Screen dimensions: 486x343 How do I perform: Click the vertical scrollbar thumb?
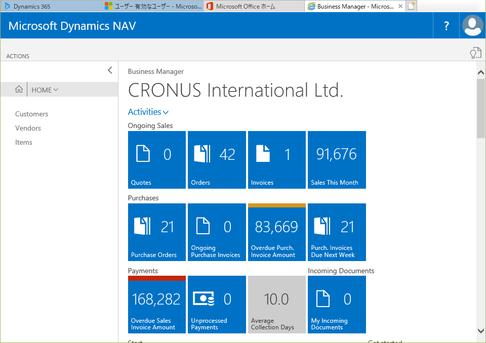pos(481,108)
